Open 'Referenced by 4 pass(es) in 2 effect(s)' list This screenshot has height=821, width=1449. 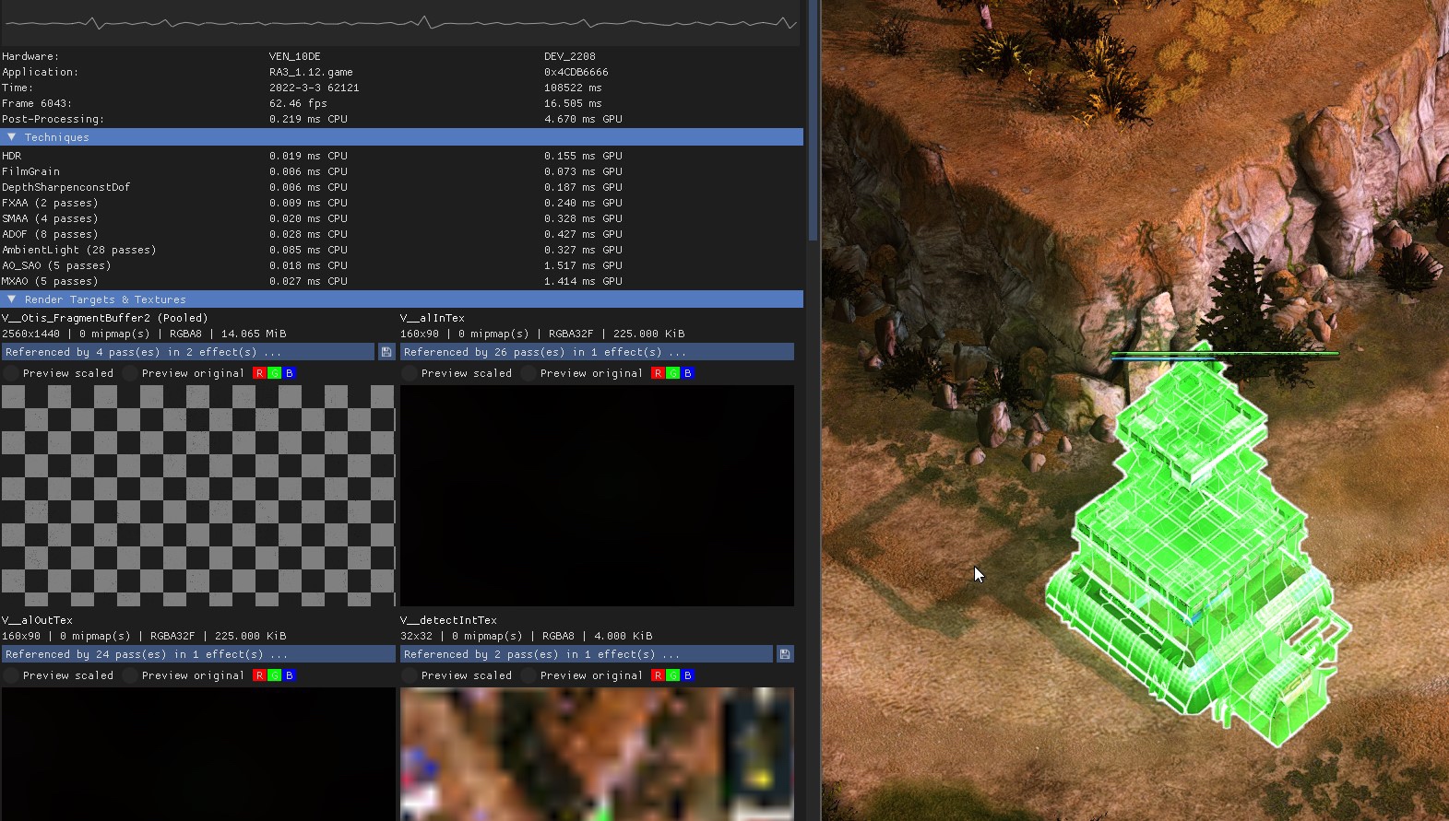188,352
